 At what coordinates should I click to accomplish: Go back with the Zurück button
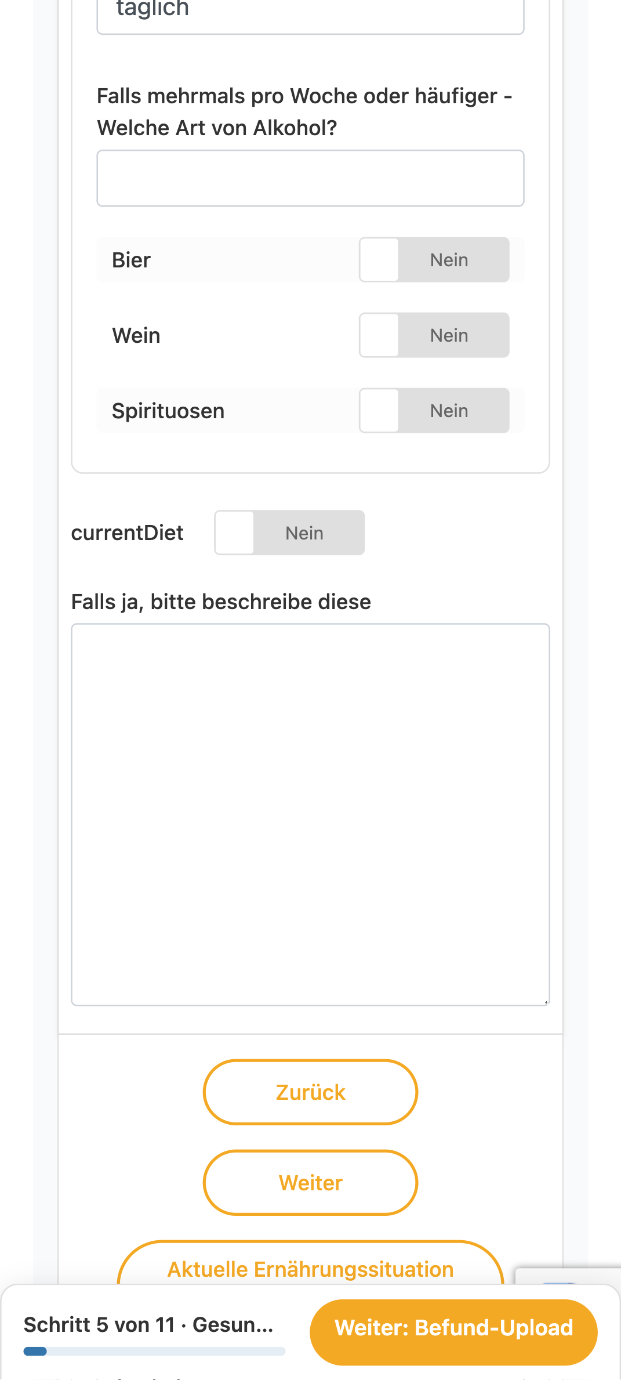point(310,1092)
